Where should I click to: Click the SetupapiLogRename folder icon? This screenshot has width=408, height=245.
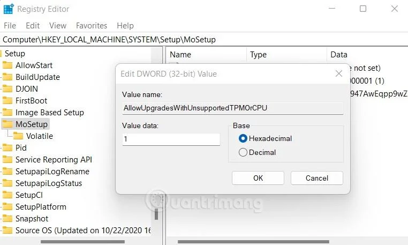(x=7, y=171)
